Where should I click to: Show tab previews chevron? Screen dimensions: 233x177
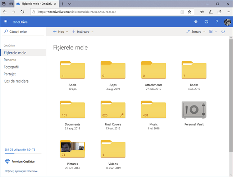[69, 4]
